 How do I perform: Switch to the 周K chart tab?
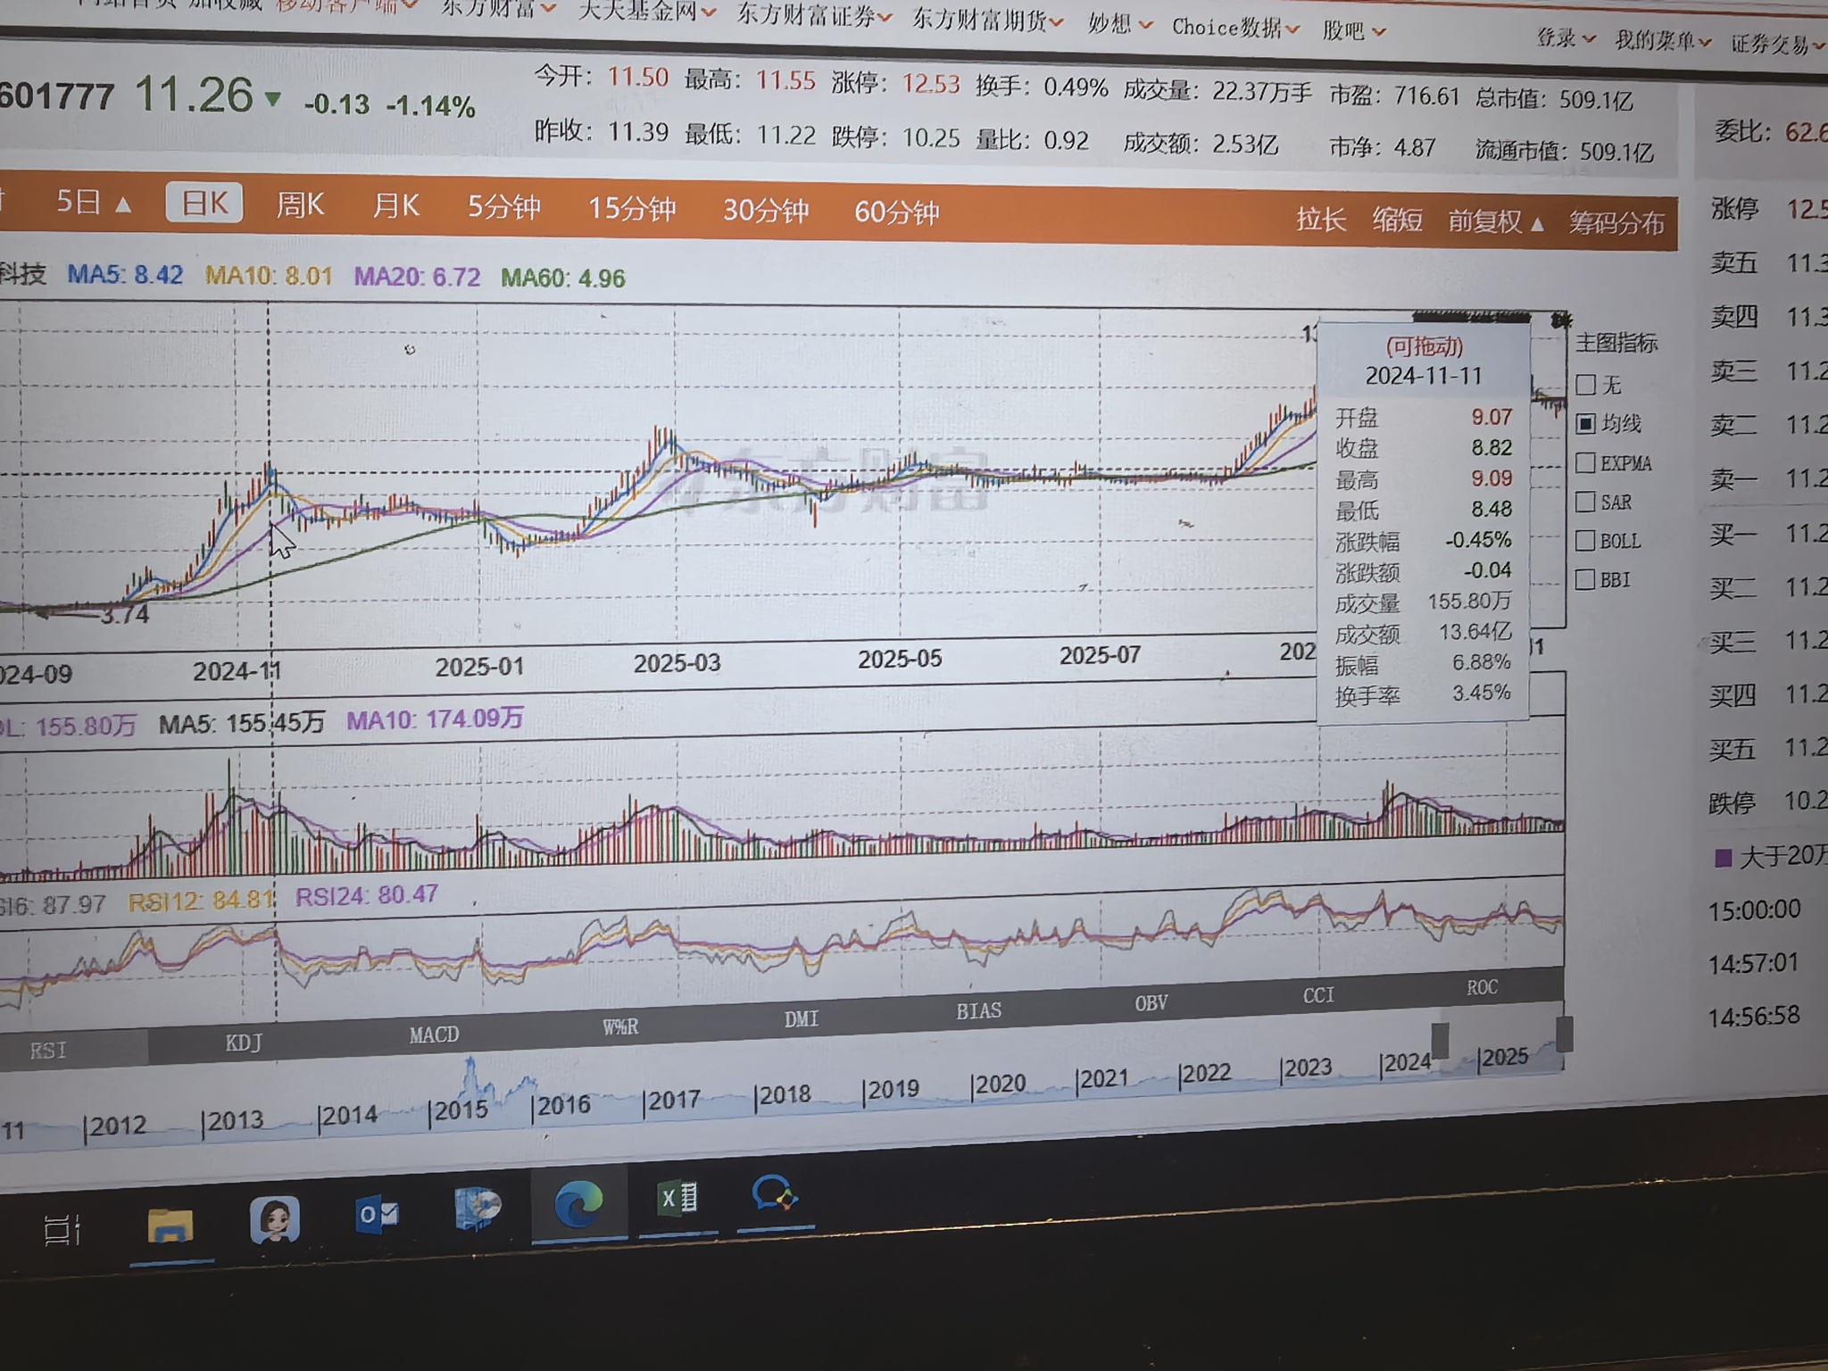coord(300,205)
